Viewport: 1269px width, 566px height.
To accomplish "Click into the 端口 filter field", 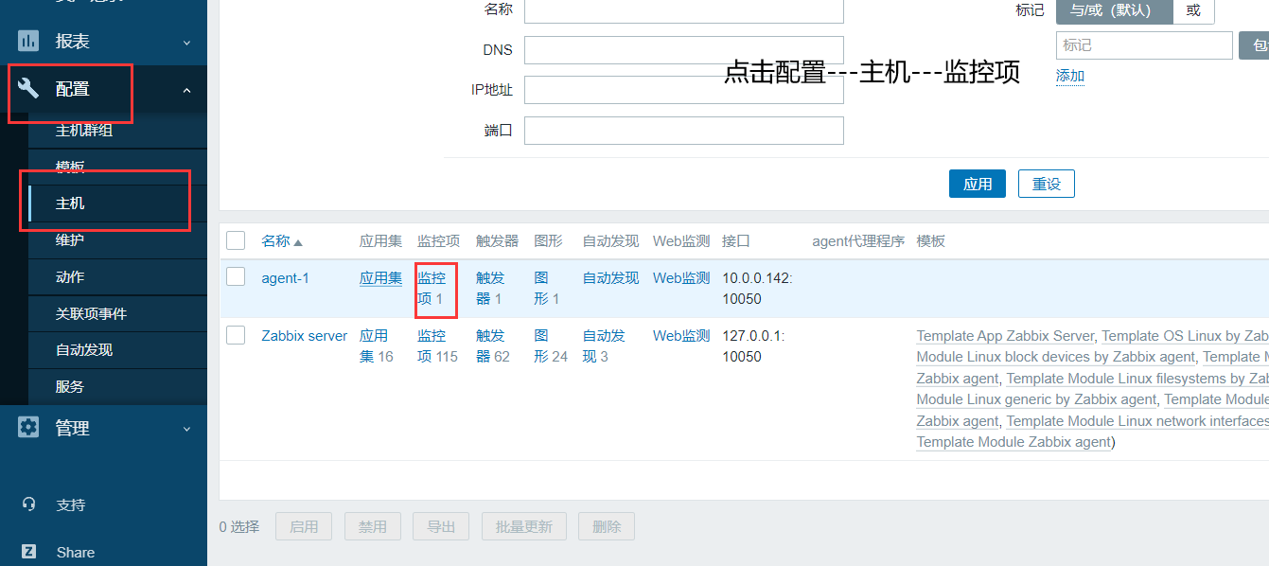I will pyautogui.click(x=683, y=131).
